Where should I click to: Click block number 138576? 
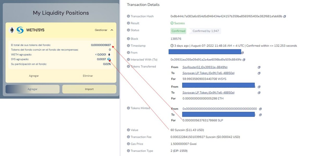176,39
